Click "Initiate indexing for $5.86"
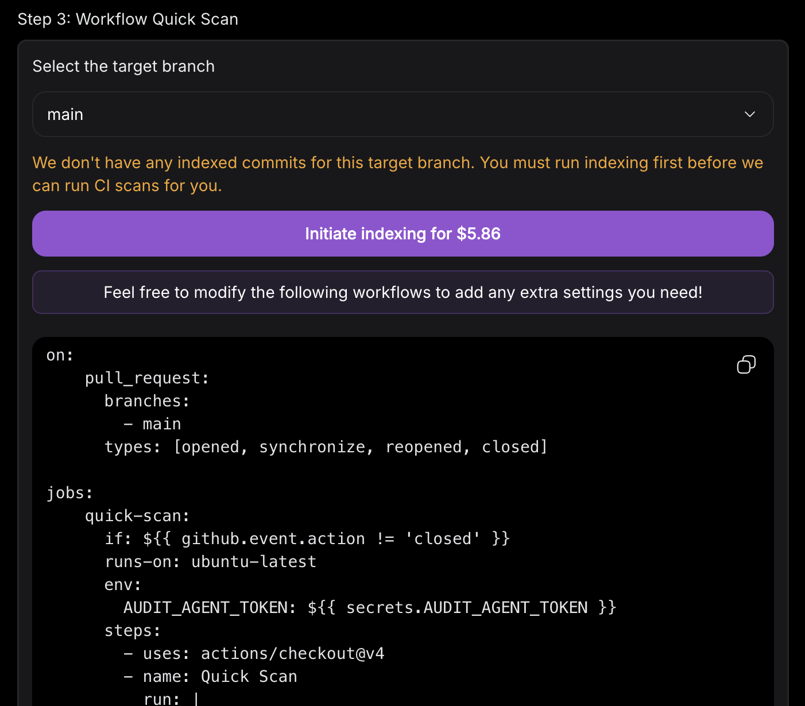Viewport: 805px width, 706px height. tap(403, 234)
